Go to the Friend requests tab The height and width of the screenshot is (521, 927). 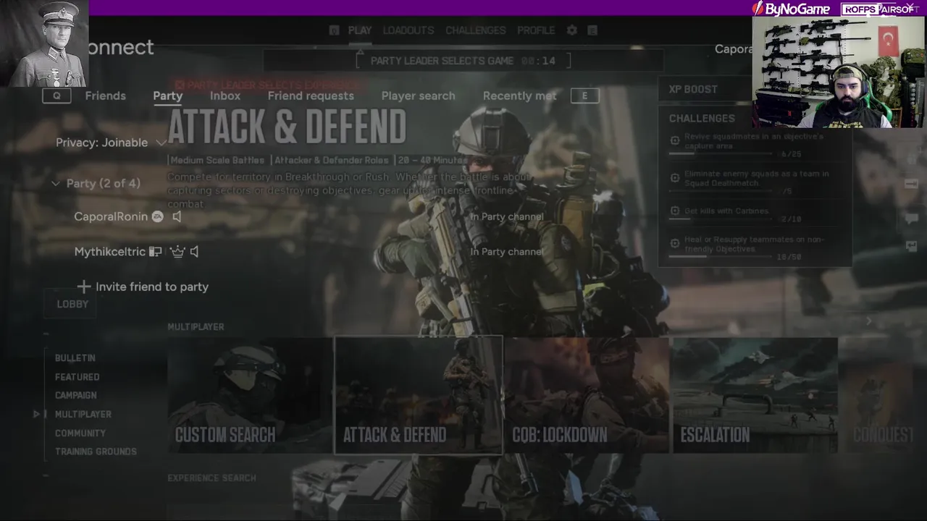(x=311, y=96)
